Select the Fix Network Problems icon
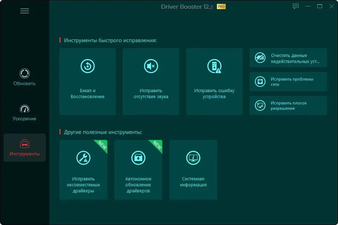This screenshot has width=338, height=225. click(x=259, y=81)
